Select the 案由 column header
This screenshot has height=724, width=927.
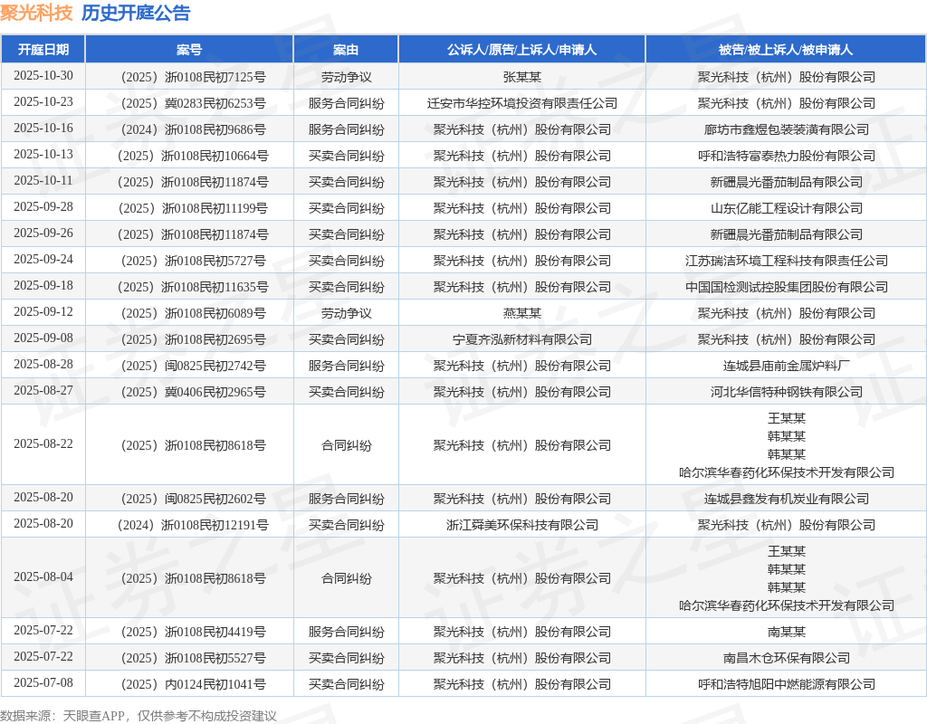tap(346, 50)
